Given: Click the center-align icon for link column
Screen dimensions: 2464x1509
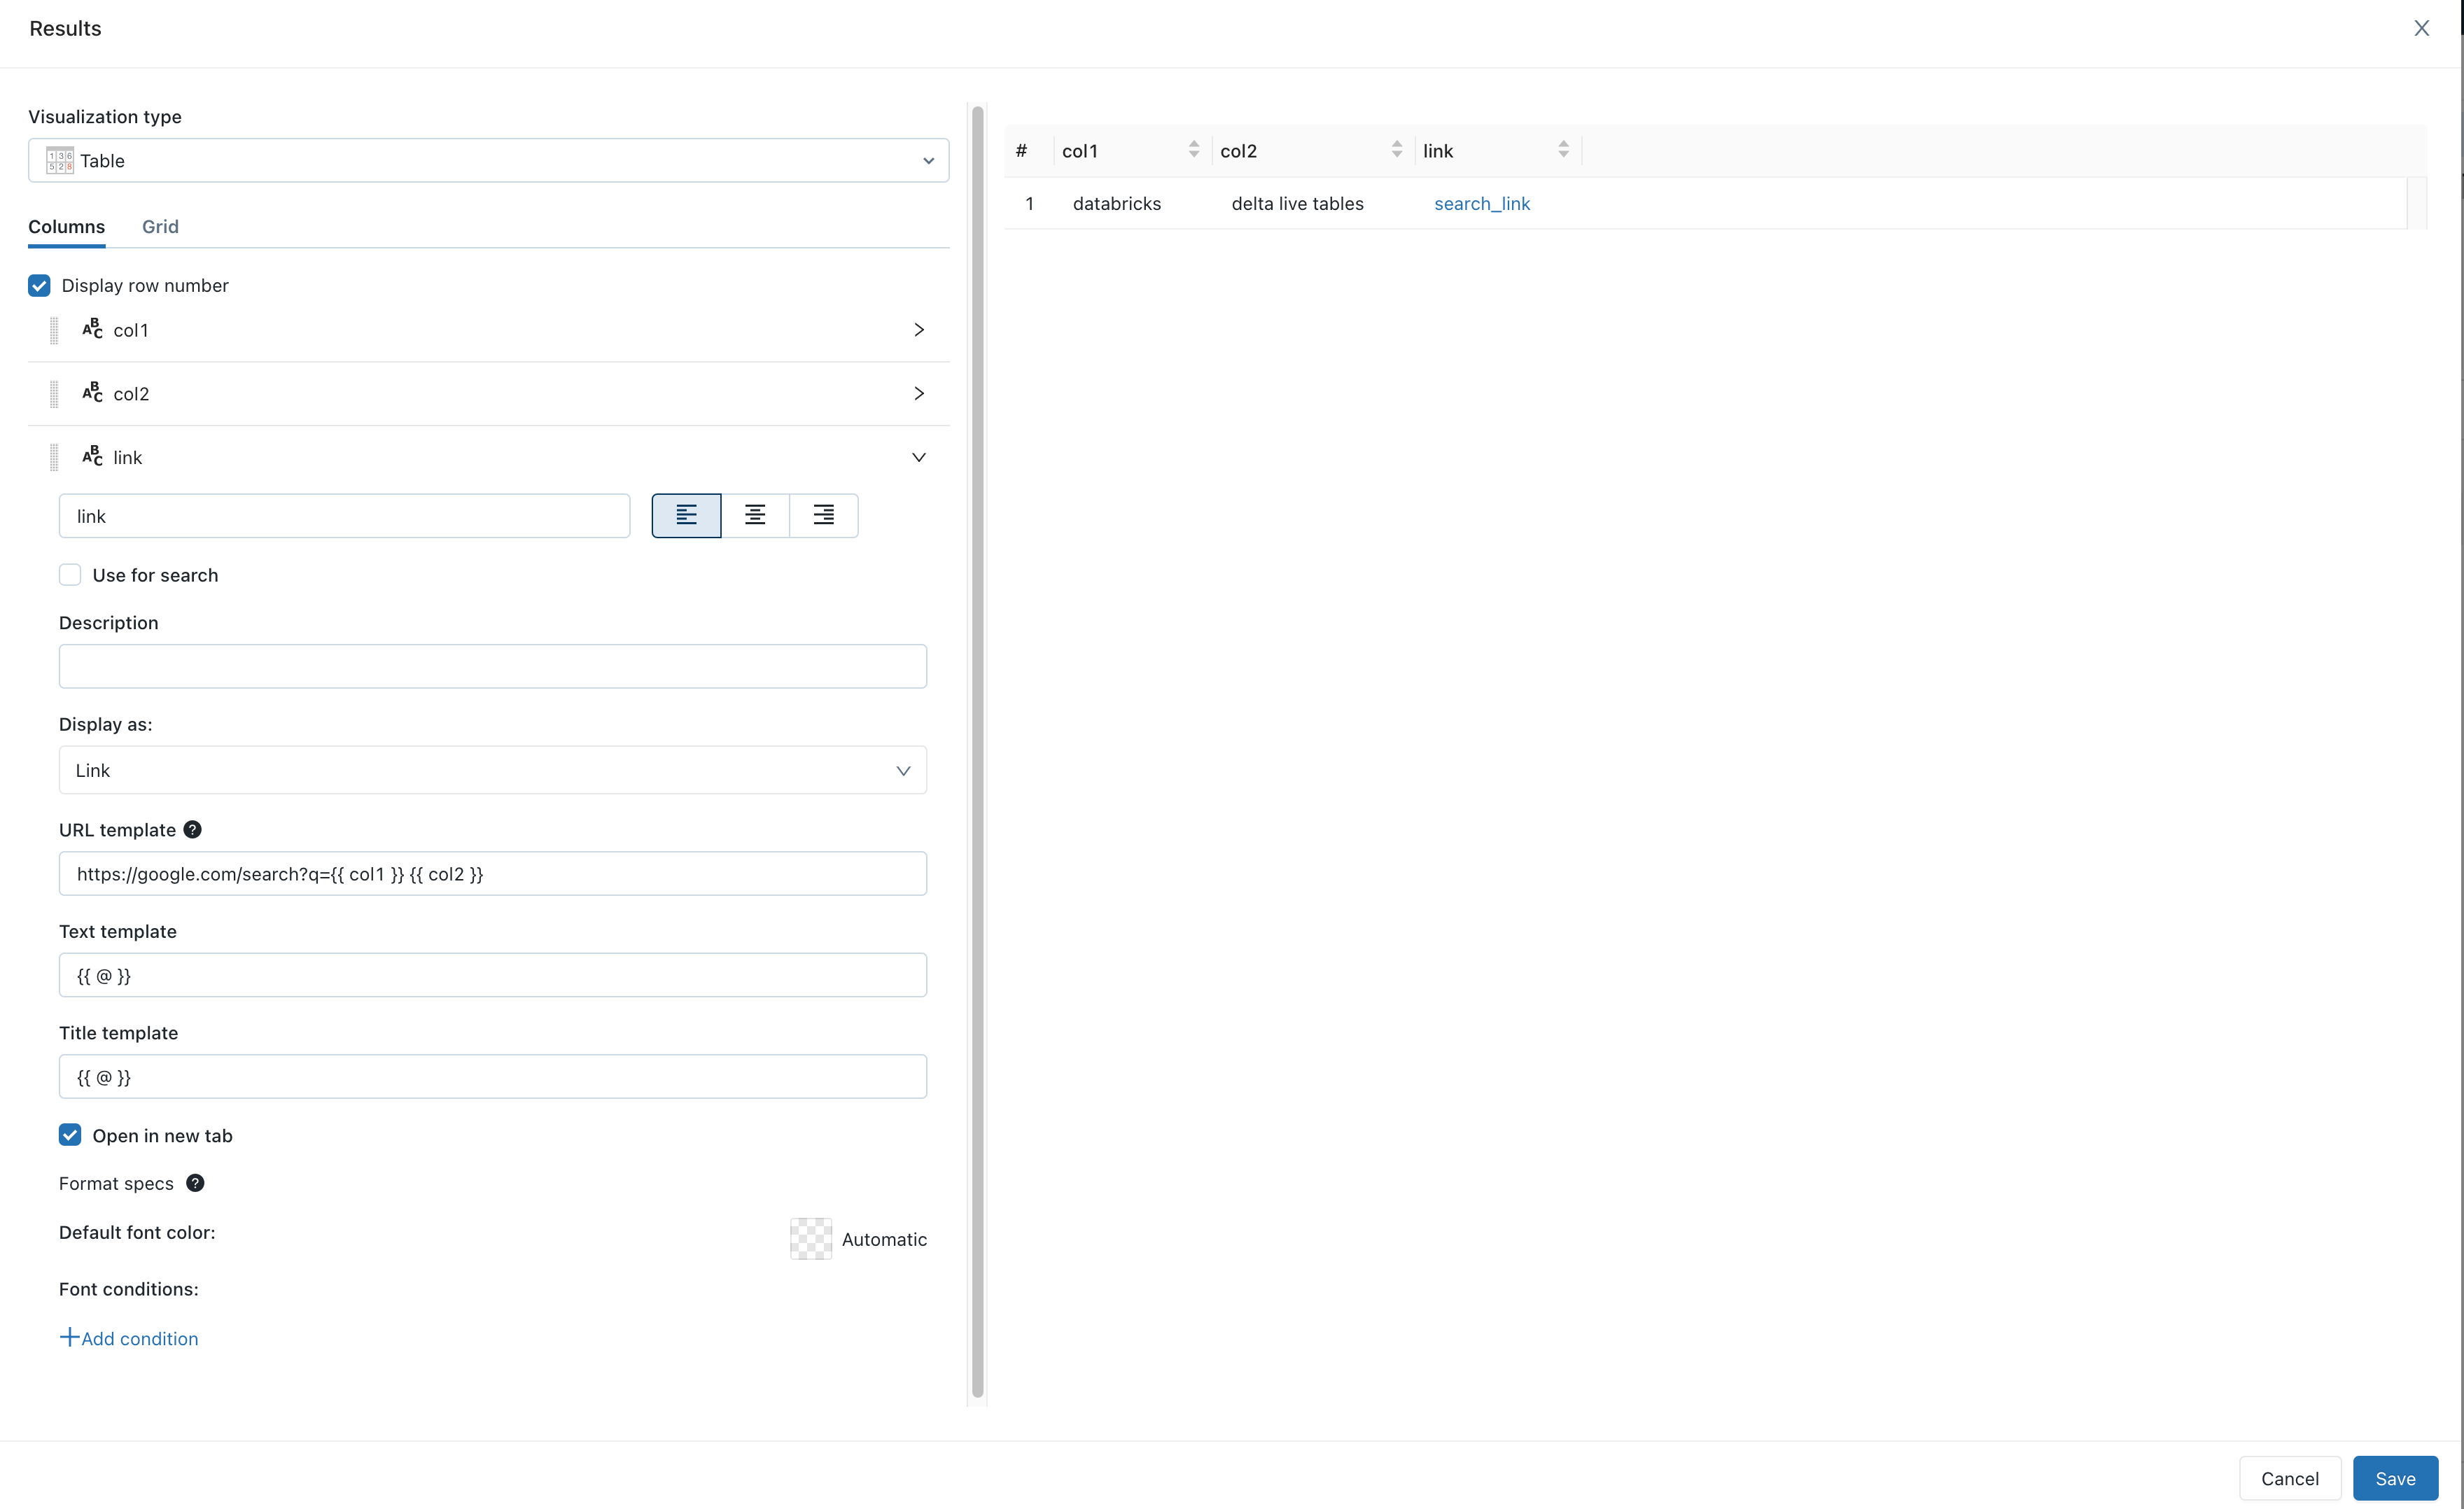Looking at the screenshot, I should point(755,515).
